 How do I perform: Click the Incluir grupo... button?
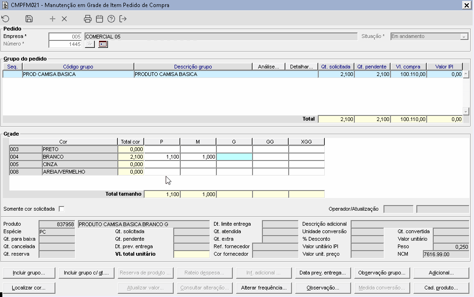click(x=29, y=273)
